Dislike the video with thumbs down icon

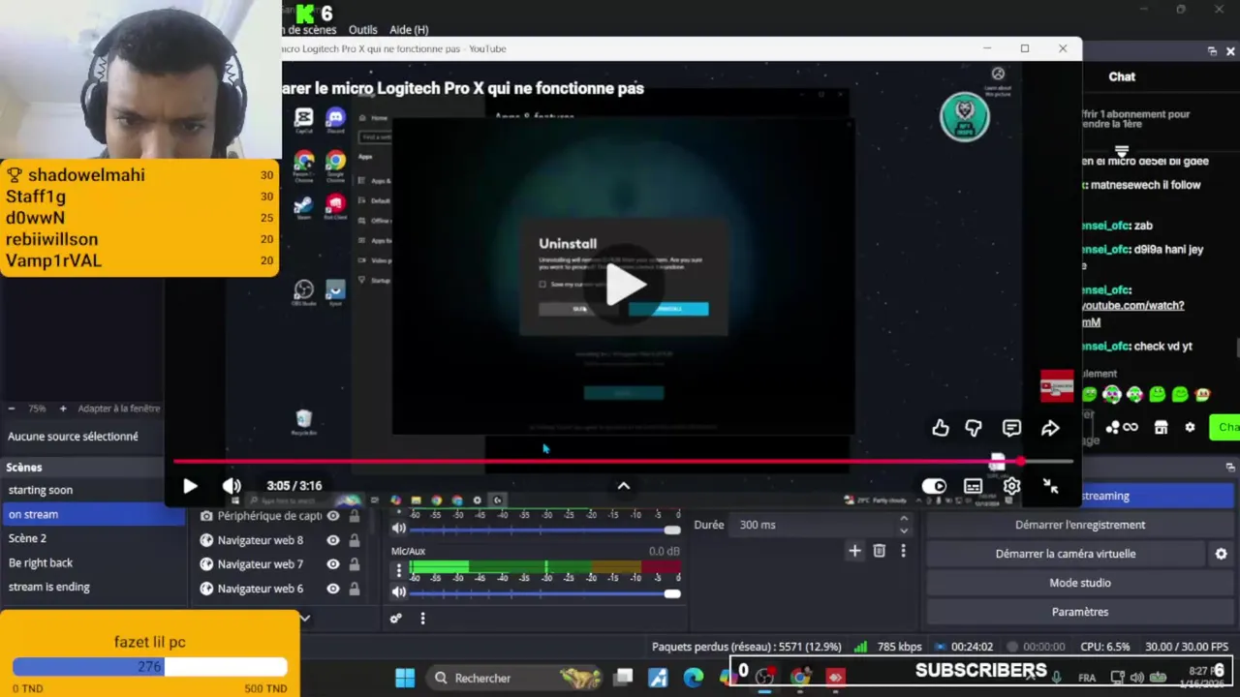[x=974, y=428]
